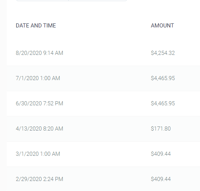Focus the right segment of the top input box
The image size is (200, 191).
point(98,0)
